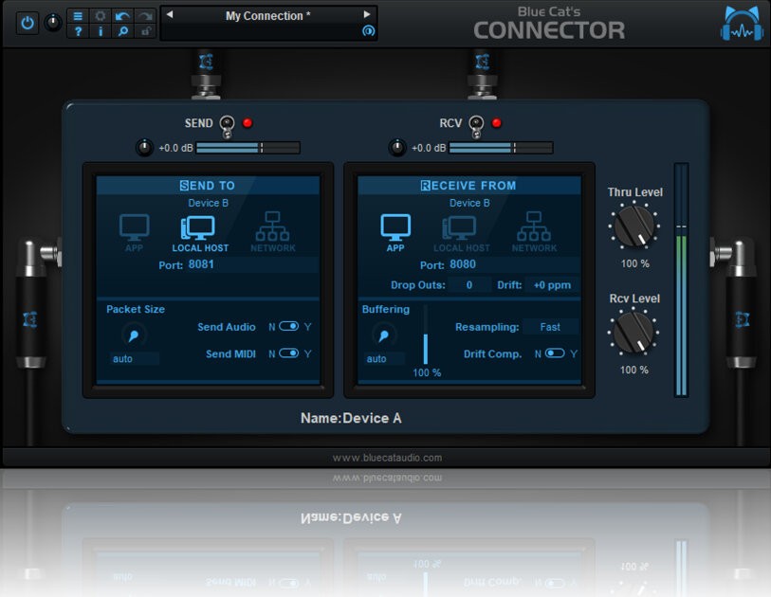The width and height of the screenshot is (771, 597).
Task: Click Device B under Receive From
Action: (x=469, y=203)
